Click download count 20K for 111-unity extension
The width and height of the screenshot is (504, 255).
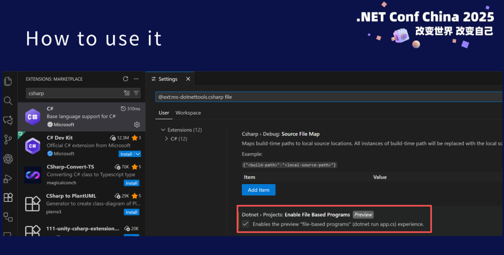click(x=131, y=229)
